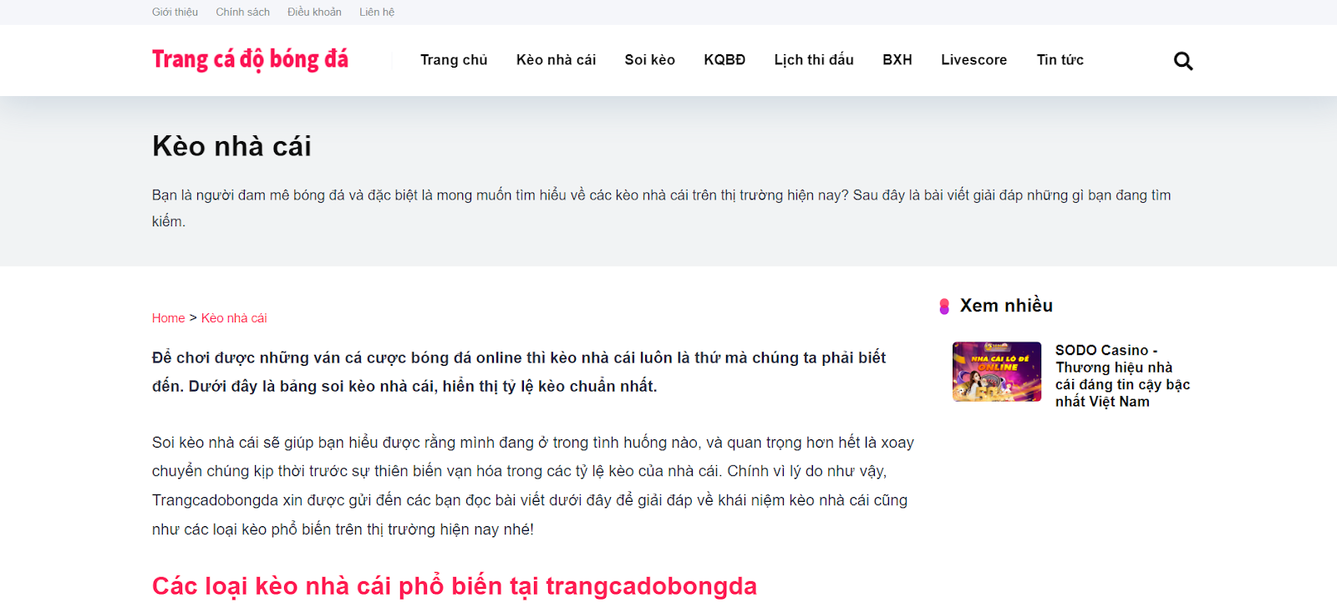Open the search magnifier icon
This screenshot has height=613, width=1337.
pos(1182,61)
